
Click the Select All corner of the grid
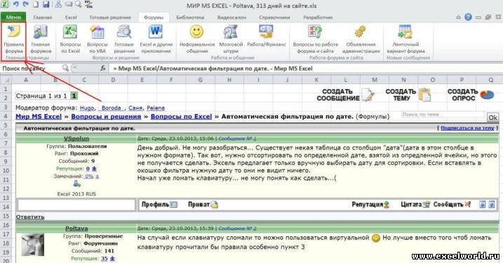(6, 79)
